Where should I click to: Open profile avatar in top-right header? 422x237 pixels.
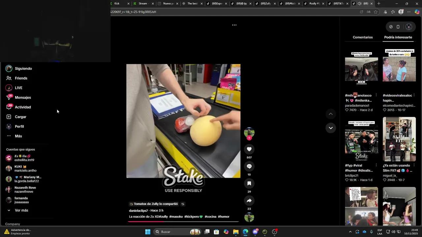click(409, 27)
